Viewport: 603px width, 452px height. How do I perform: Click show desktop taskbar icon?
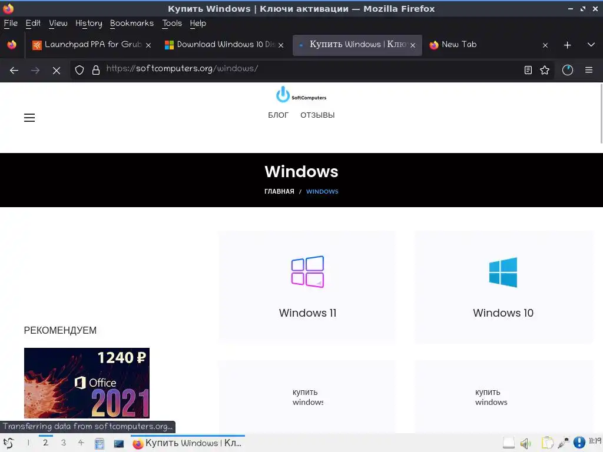[119, 444]
